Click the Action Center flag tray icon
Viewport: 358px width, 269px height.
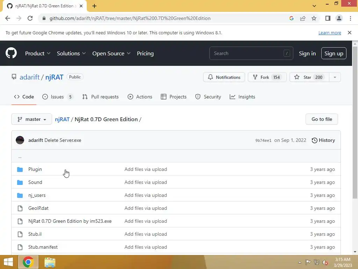308,262
